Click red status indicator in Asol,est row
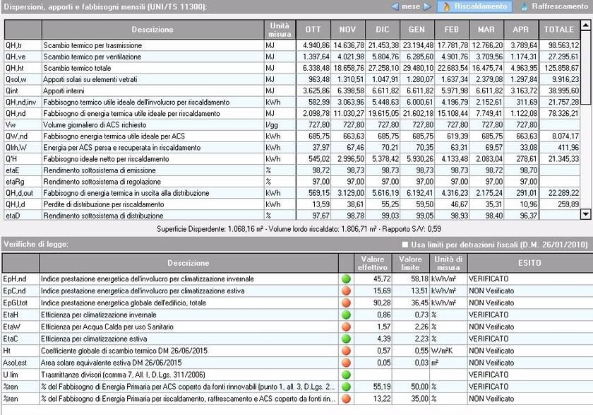Image resolution: width=593 pixels, height=415 pixels. coord(346,363)
